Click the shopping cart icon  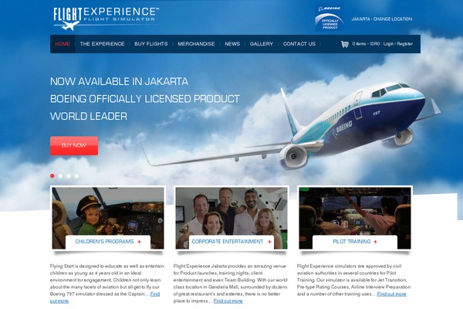(345, 44)
